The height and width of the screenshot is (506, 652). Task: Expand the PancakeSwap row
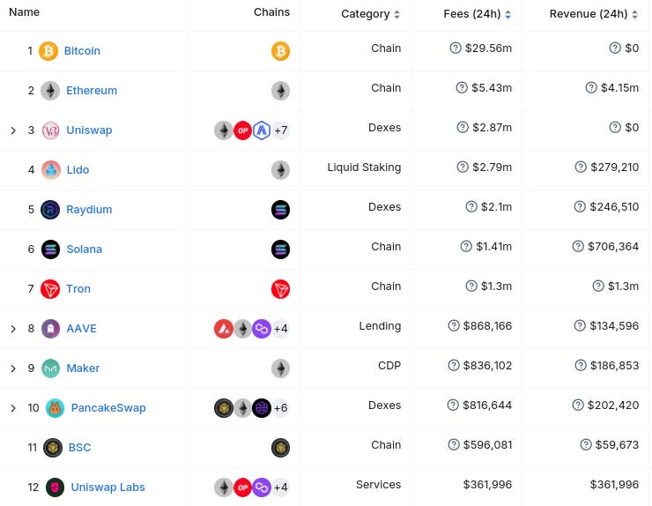click(x=13, y=408)
